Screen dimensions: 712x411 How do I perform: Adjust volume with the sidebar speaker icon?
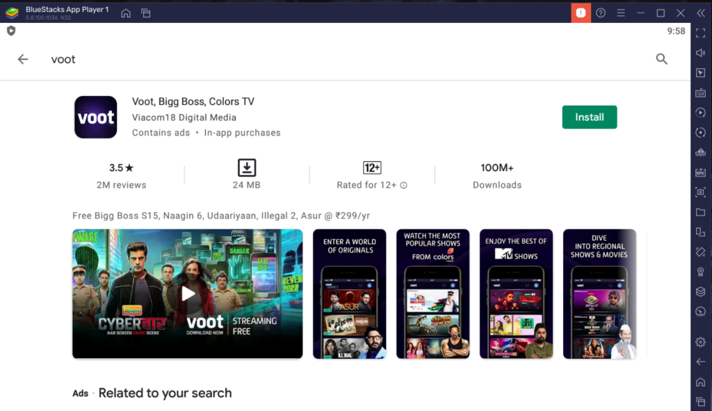click(700, 52)
